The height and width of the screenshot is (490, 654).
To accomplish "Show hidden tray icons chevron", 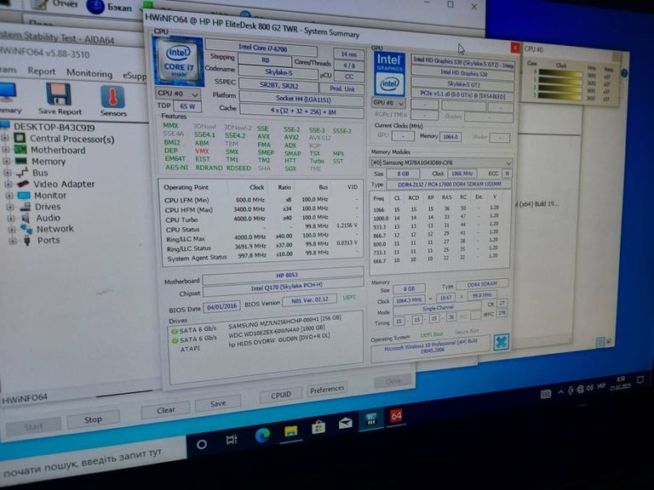I will [561, 391].
